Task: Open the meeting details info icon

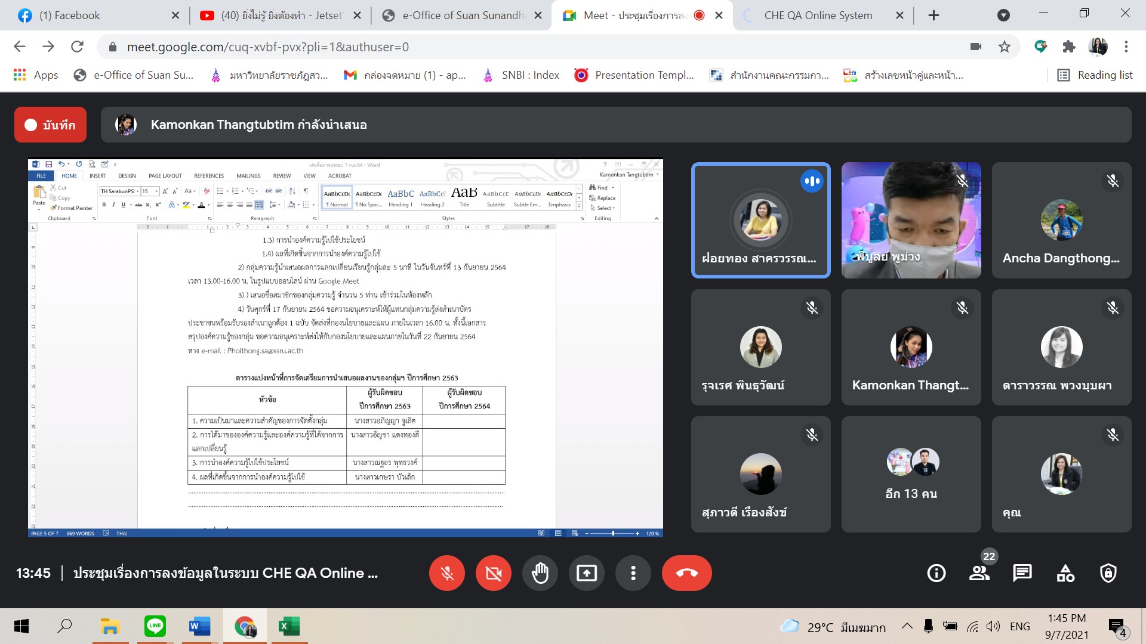Action: pyautogui.click(x=936, y=573)
